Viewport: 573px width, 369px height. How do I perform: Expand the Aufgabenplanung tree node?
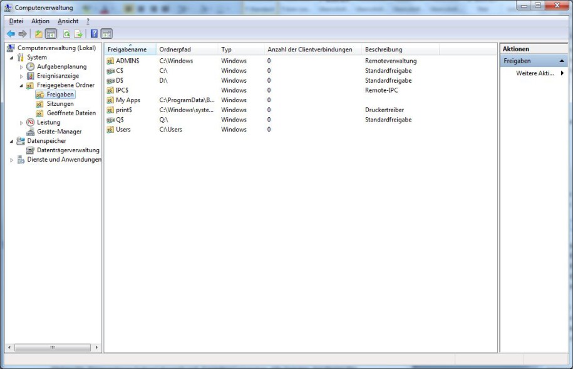(x=21, y=67)
